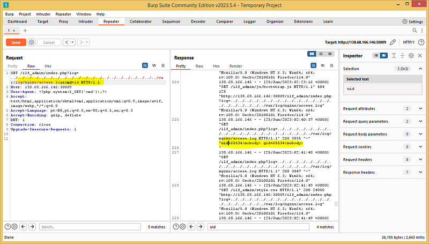Close Repeater tab 1
This screenshot has height=244, width=429.
14,31
